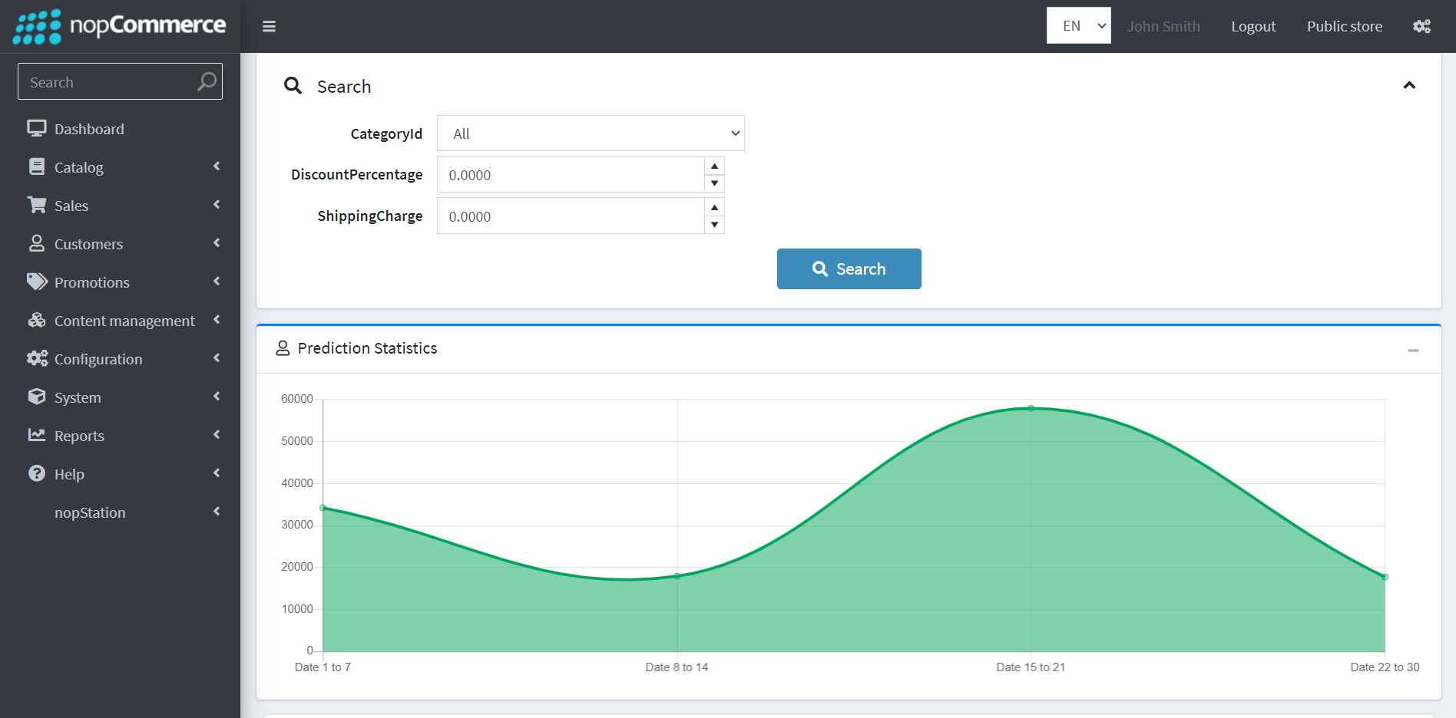
Task: Increase DiscountPercentage with up arrow
Action: [x=714, y=166]
